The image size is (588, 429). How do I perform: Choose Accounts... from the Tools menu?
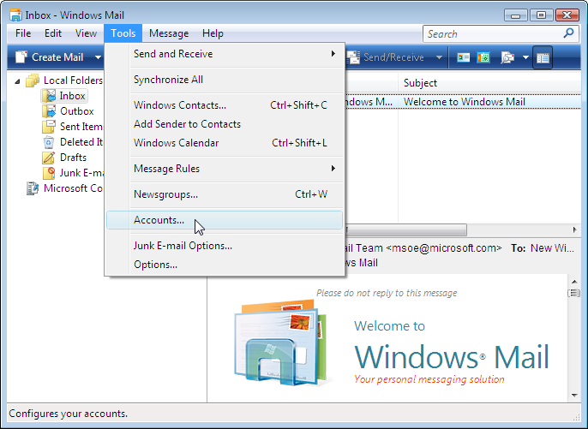pos(159,220)
